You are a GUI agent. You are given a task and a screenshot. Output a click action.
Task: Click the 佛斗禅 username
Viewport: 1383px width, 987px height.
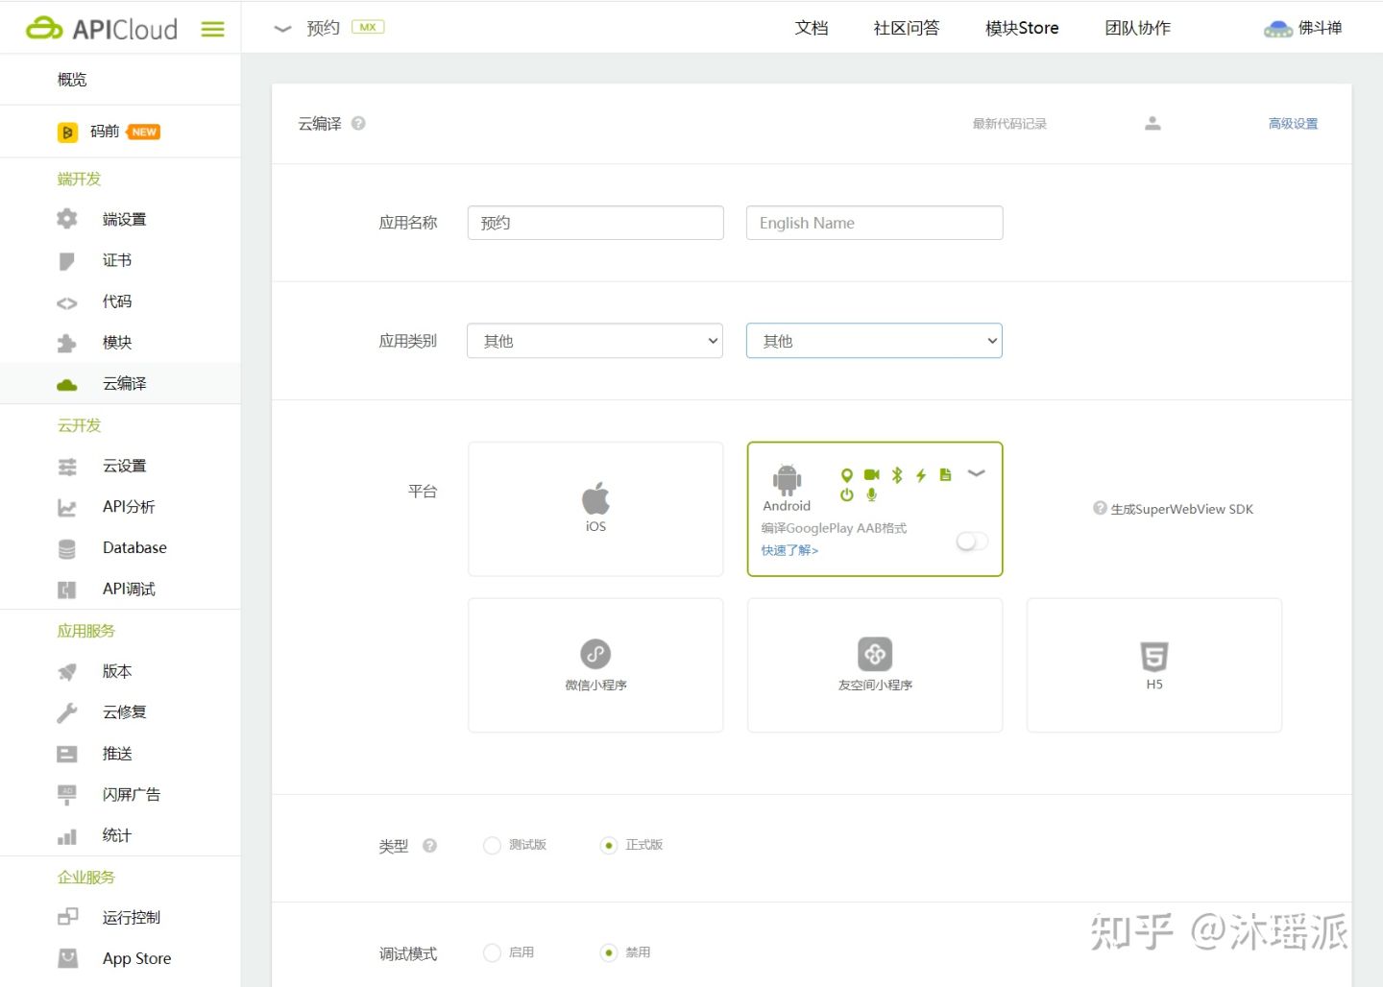pyautogui.click(x=1320, y=28)
